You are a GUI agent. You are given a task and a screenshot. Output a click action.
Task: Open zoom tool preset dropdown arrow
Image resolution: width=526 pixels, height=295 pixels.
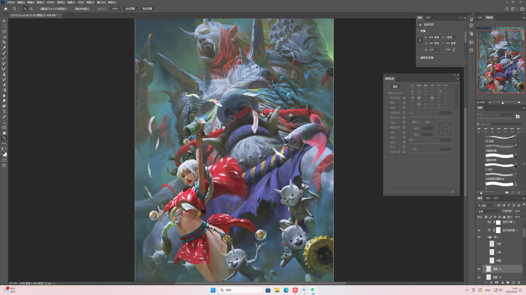click(18, 9)
